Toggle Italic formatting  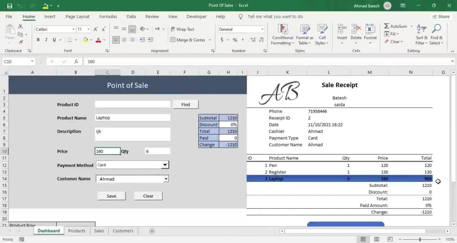click(46, 40)
